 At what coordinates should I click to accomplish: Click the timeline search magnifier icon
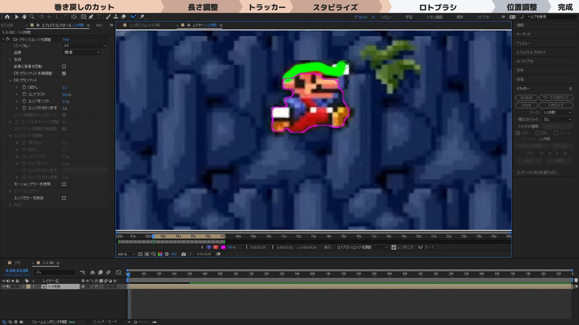coord(38,272)
